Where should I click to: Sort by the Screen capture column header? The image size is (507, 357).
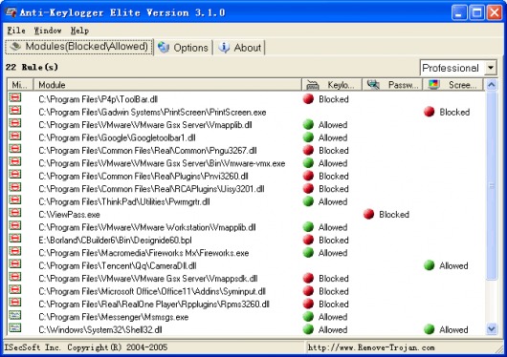pyautogui.click(x=452, y=85)
